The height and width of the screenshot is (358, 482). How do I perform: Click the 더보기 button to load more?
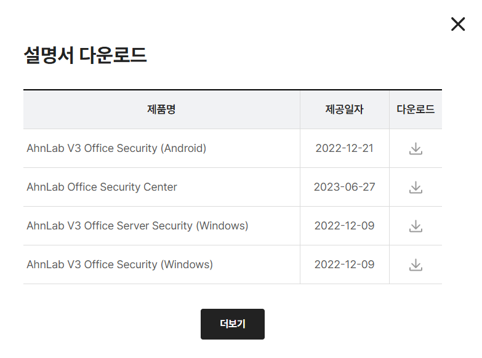233,324
